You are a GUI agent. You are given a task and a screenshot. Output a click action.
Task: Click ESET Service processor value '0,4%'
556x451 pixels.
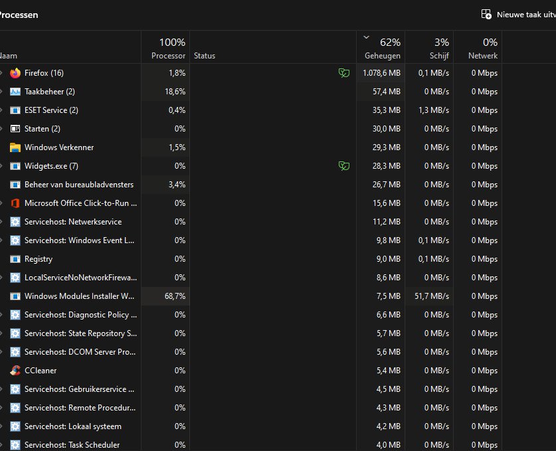pyautogui.click(x=177, y=110)
